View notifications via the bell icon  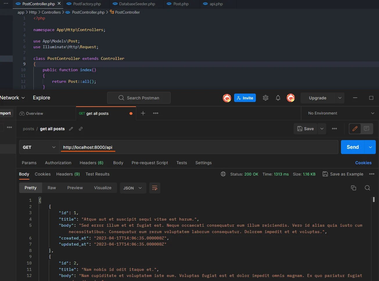278,98
